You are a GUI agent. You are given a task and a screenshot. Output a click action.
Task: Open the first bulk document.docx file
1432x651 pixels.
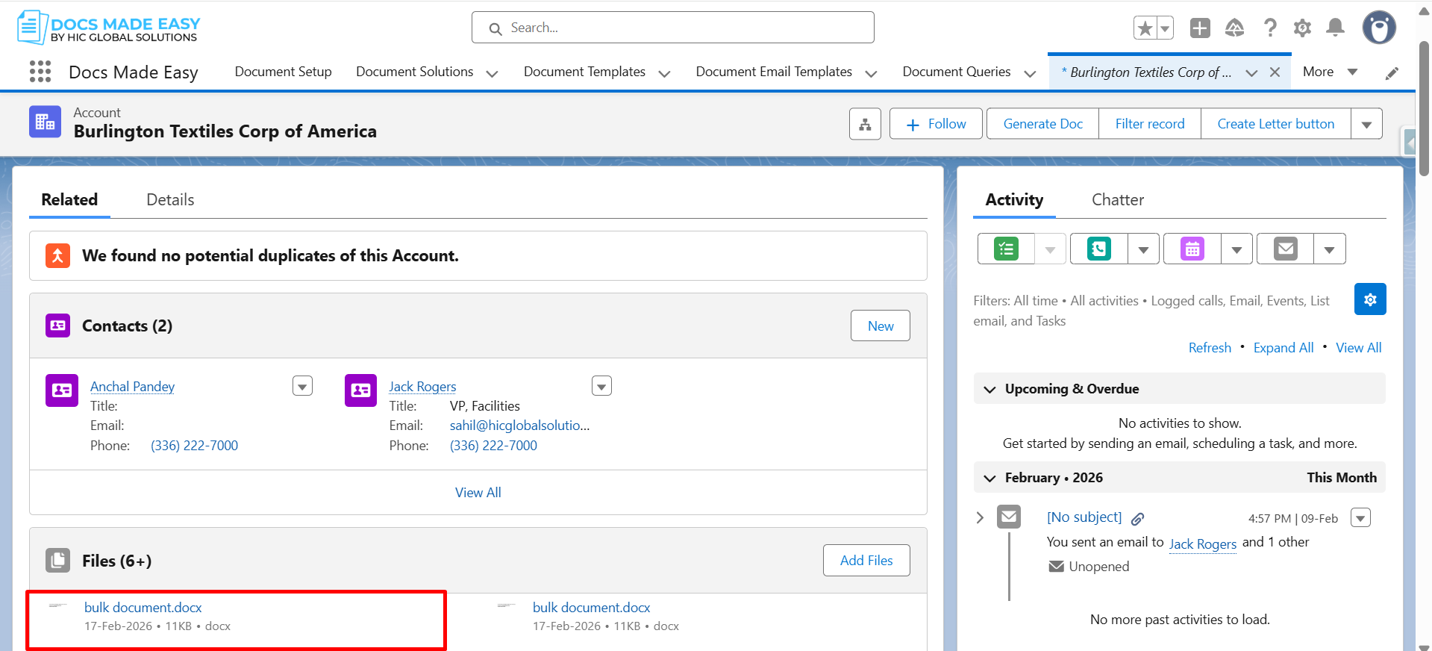(x=143, y=608)
